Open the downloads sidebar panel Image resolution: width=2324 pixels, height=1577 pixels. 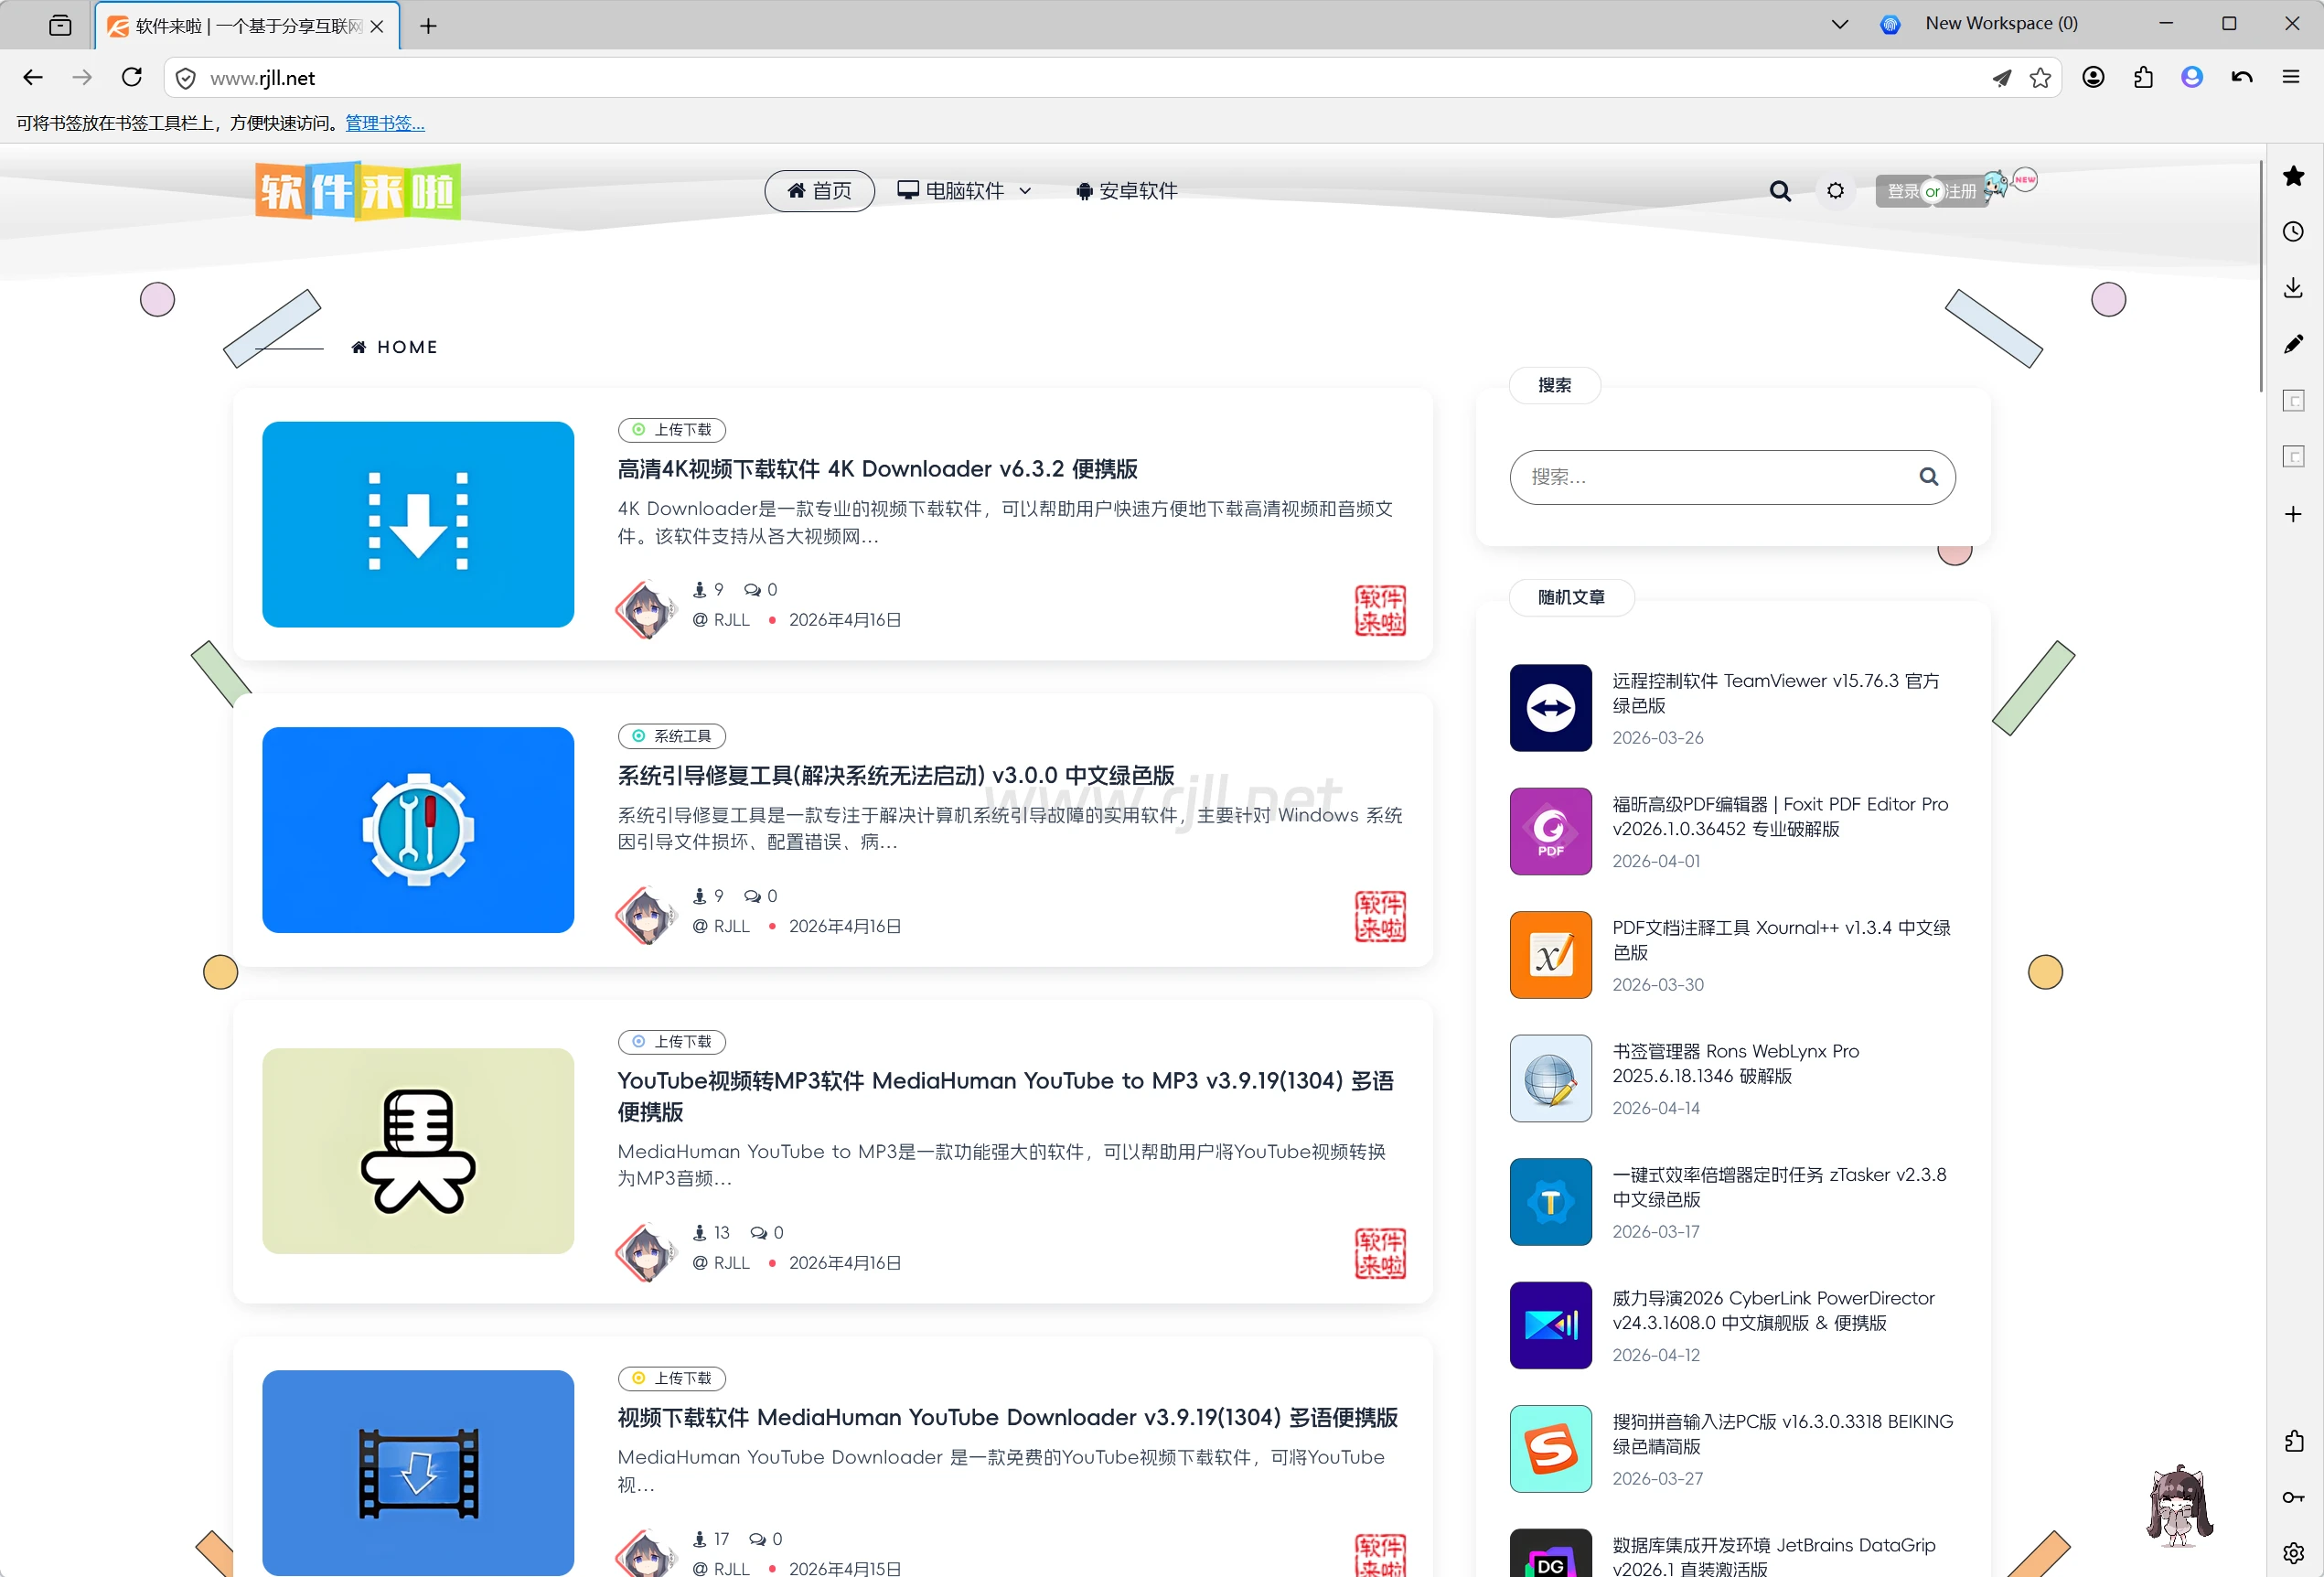[2293, 288]
